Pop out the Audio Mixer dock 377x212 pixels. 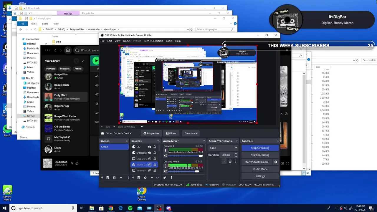pos(204,141)
